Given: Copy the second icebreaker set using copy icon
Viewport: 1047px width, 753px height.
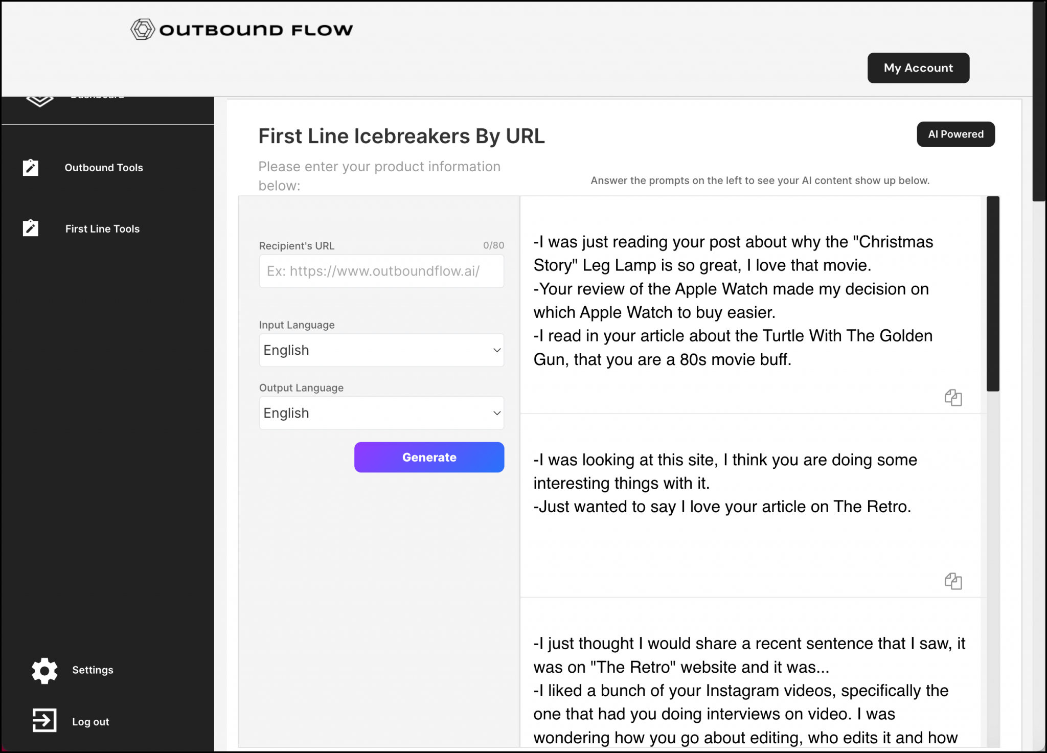Looking at the screenshot, I should (954, 581).
